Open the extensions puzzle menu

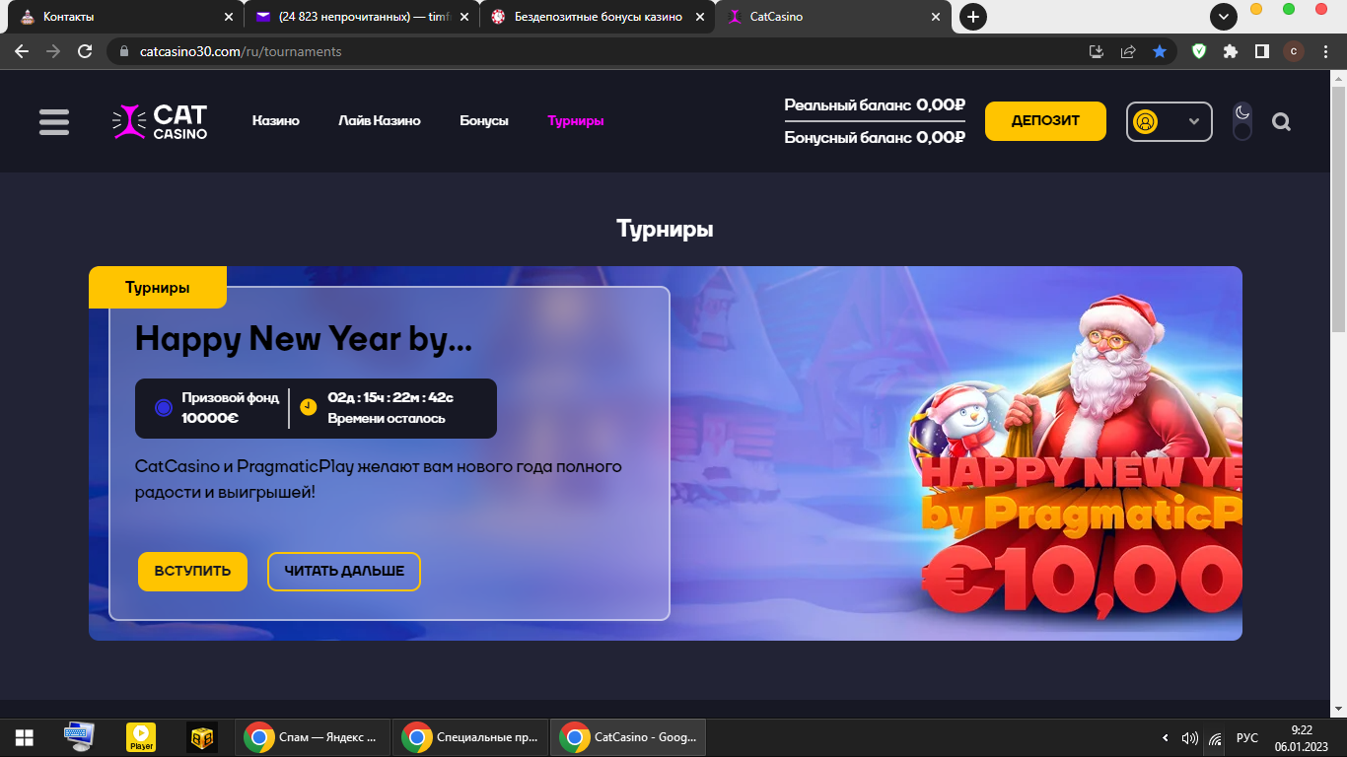pos(1230,51)
